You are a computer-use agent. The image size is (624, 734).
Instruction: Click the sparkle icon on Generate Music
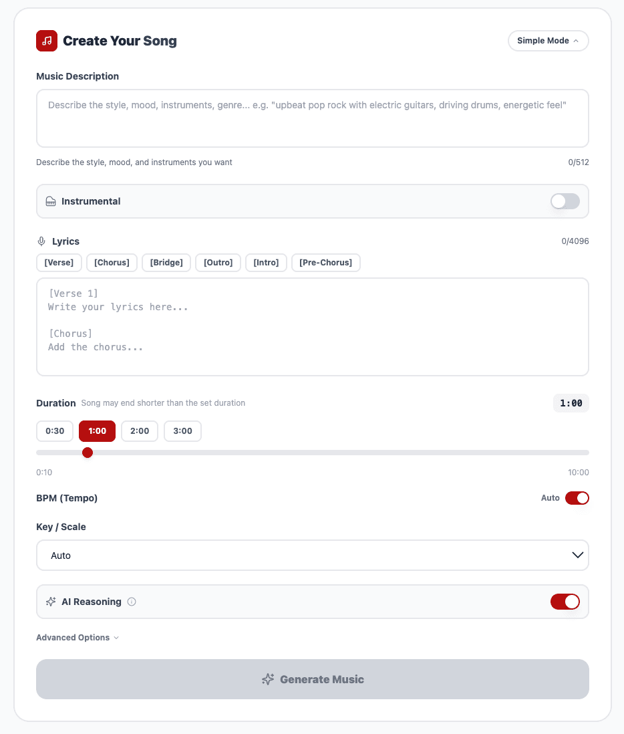click(268, 679)
